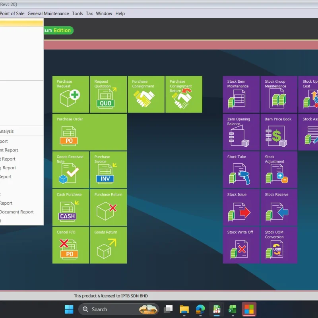The height and width of the screenshot is (318, 318).
Task: Open Goods Received Note tile
Action: coord(70,170)
